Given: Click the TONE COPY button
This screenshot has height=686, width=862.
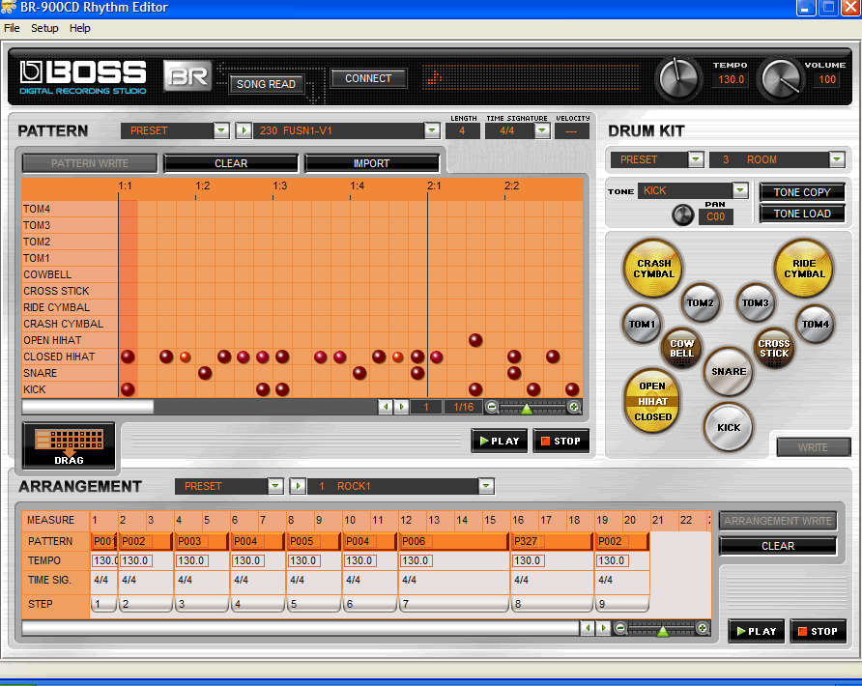Looking at the screenshot, I should click(801, 192).
